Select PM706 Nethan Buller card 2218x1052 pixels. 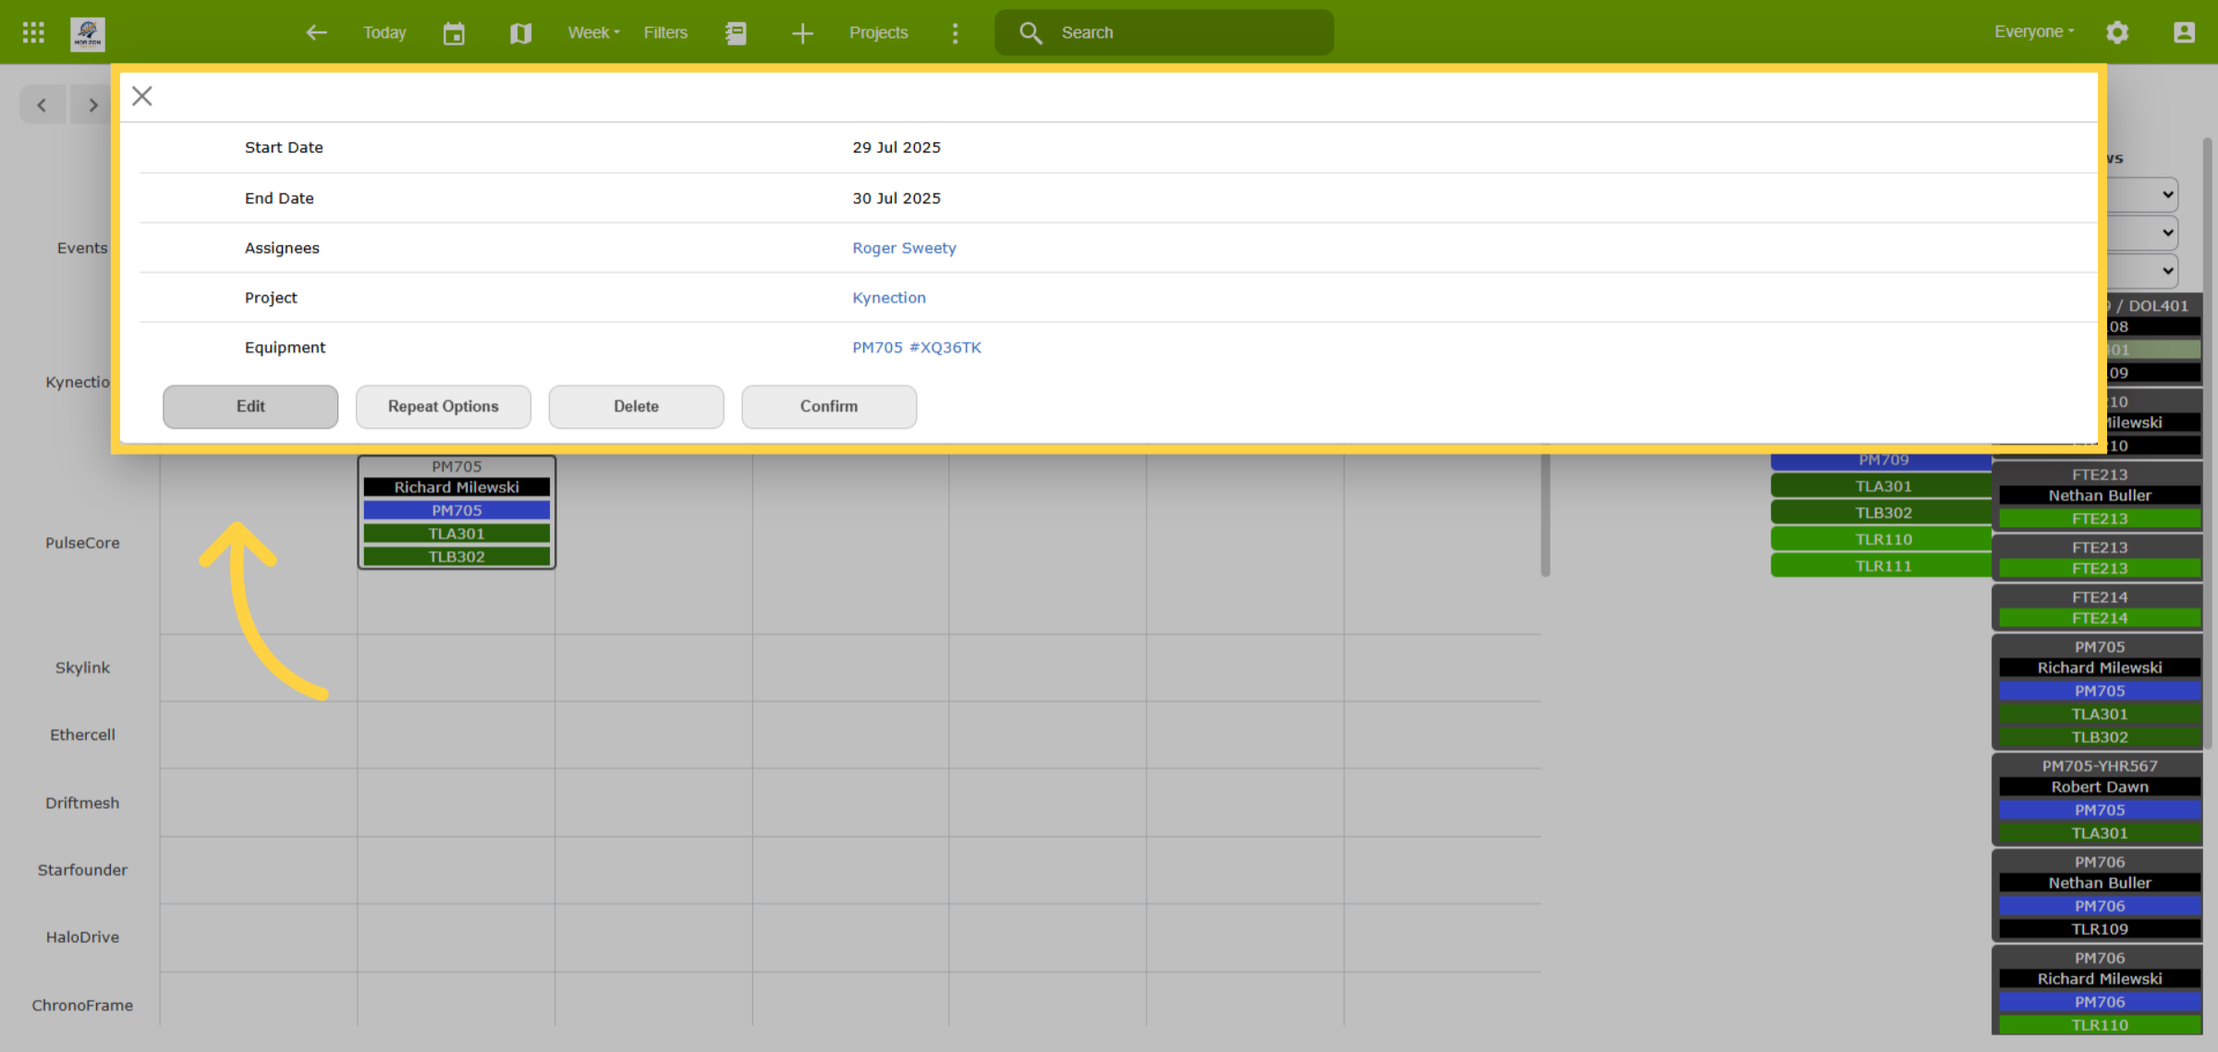click(x=2099, y=896)
